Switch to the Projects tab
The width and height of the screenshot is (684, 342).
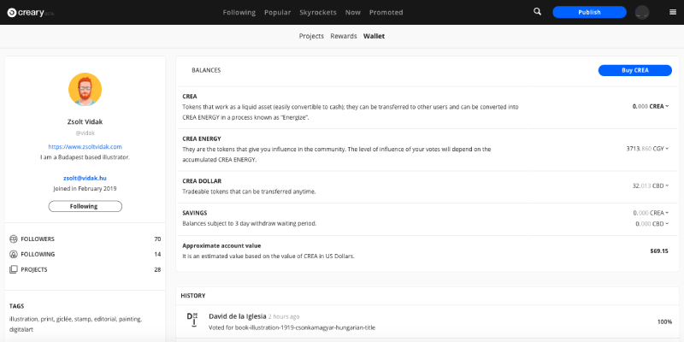point(311,37)
